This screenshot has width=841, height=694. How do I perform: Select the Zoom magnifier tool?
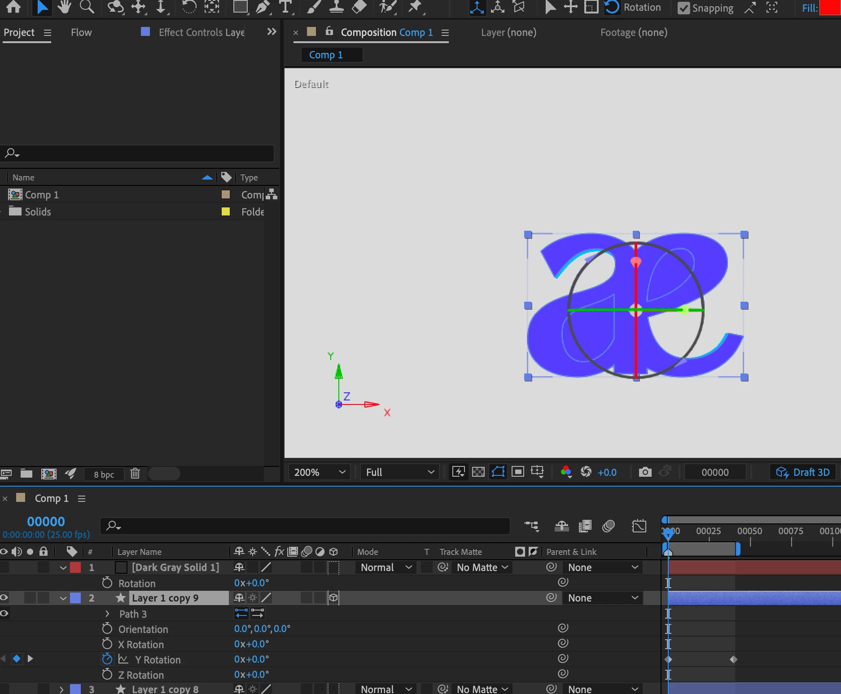(87, 7)
